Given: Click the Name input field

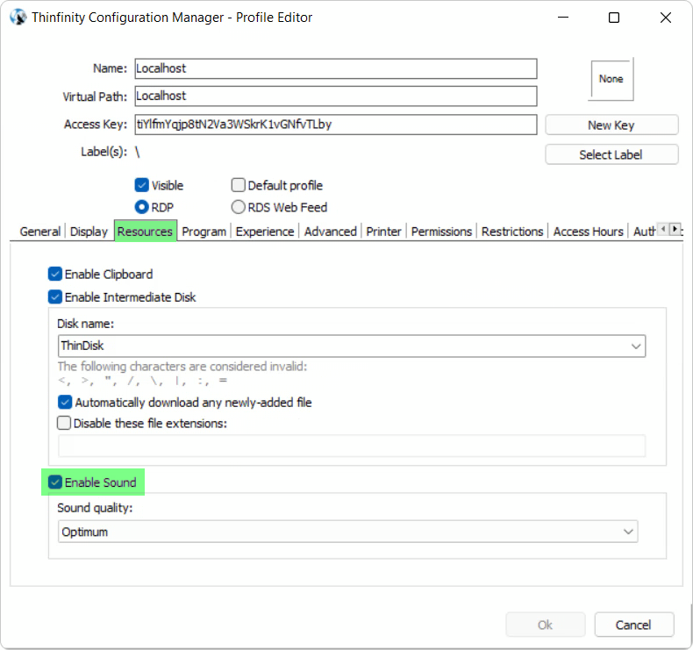Looking at the screenshot, I should tap(336, 68).
